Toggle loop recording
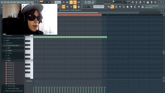165x93 pixels. tap(79, 2)
